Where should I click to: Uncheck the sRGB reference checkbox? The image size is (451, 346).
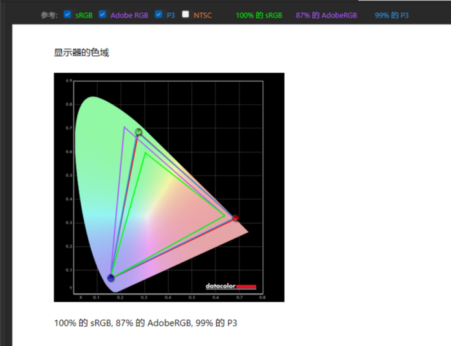[x=67, y=14]
